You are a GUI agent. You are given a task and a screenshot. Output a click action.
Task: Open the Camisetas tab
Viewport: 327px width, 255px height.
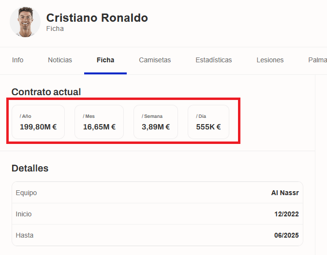155,60
